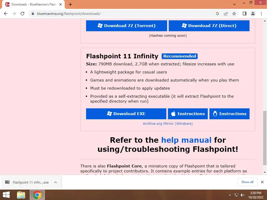267x200 pixels.
Task: Open the Chrome side panel icon
Action: click(x=245, y=14)
